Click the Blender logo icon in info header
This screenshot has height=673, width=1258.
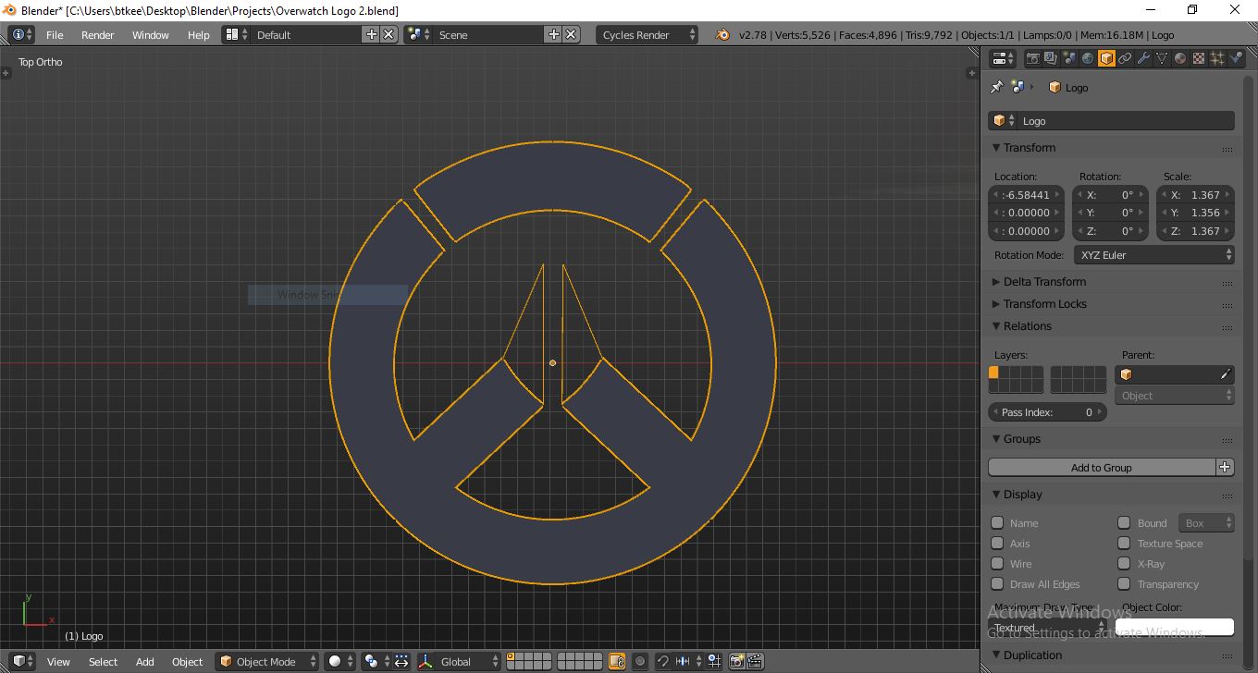coord(721,34)
